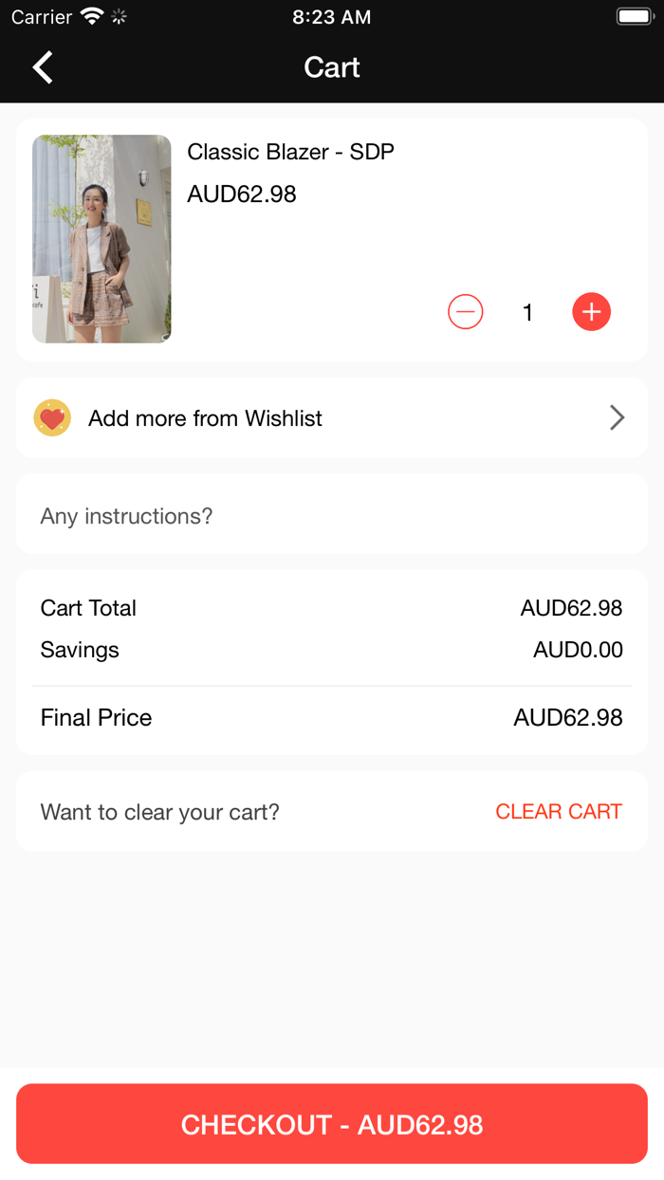Tap the Any instructions text field

pos(332,516)
